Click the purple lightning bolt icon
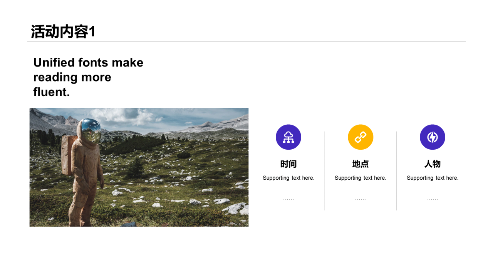 433,137
